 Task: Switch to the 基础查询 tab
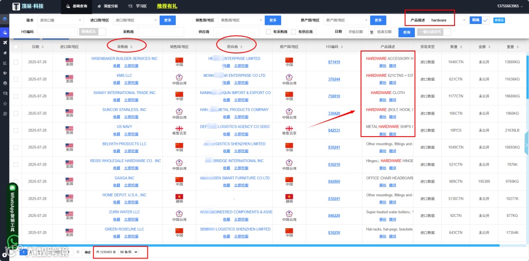(76, 6)
